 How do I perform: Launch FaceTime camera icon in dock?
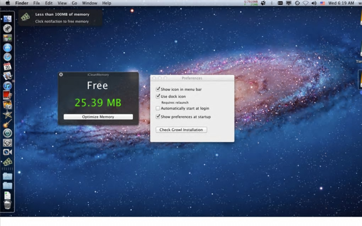pyautogui.click(x=7, y=152)
